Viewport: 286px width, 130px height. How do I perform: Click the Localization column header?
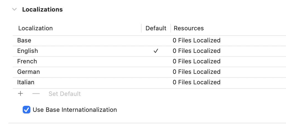click(35, 28)
